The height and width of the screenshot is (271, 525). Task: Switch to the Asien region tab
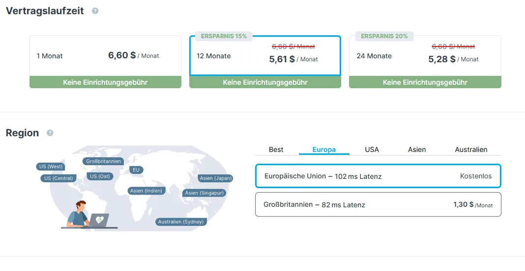(417, 149)
